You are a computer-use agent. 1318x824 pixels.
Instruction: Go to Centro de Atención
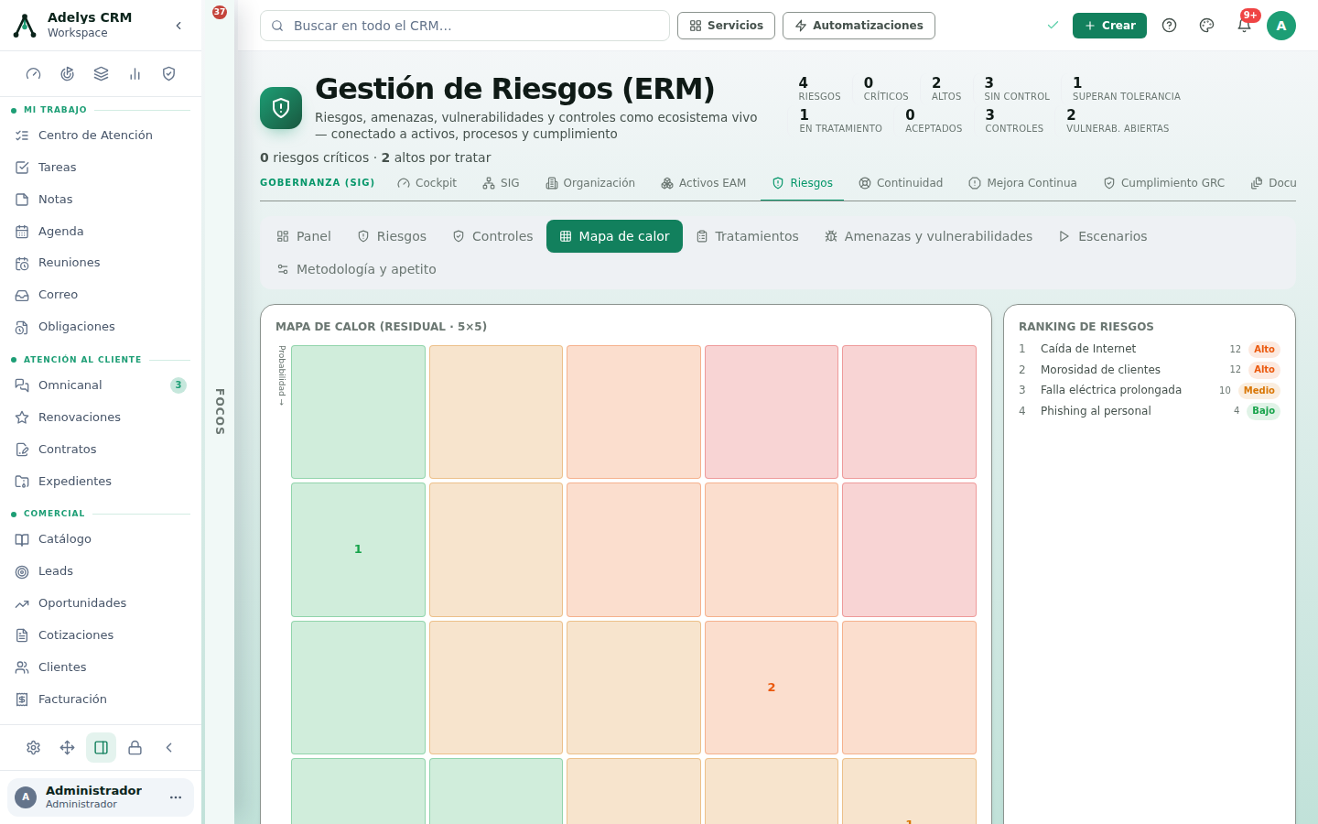click(x=101, y=136)
